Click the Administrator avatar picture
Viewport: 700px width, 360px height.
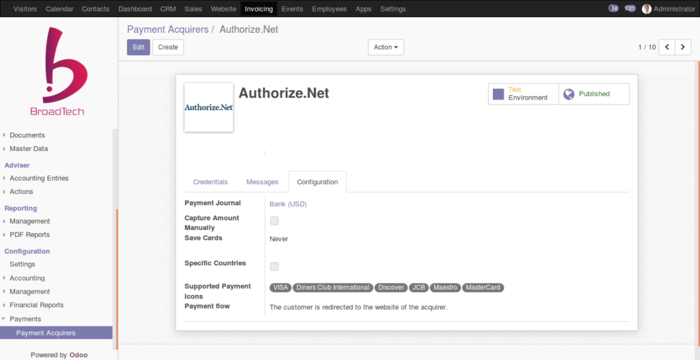[647, 9]
